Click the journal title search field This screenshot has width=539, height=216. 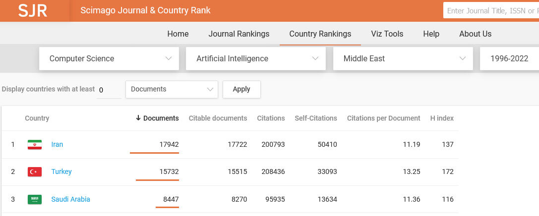pos(491,11)
